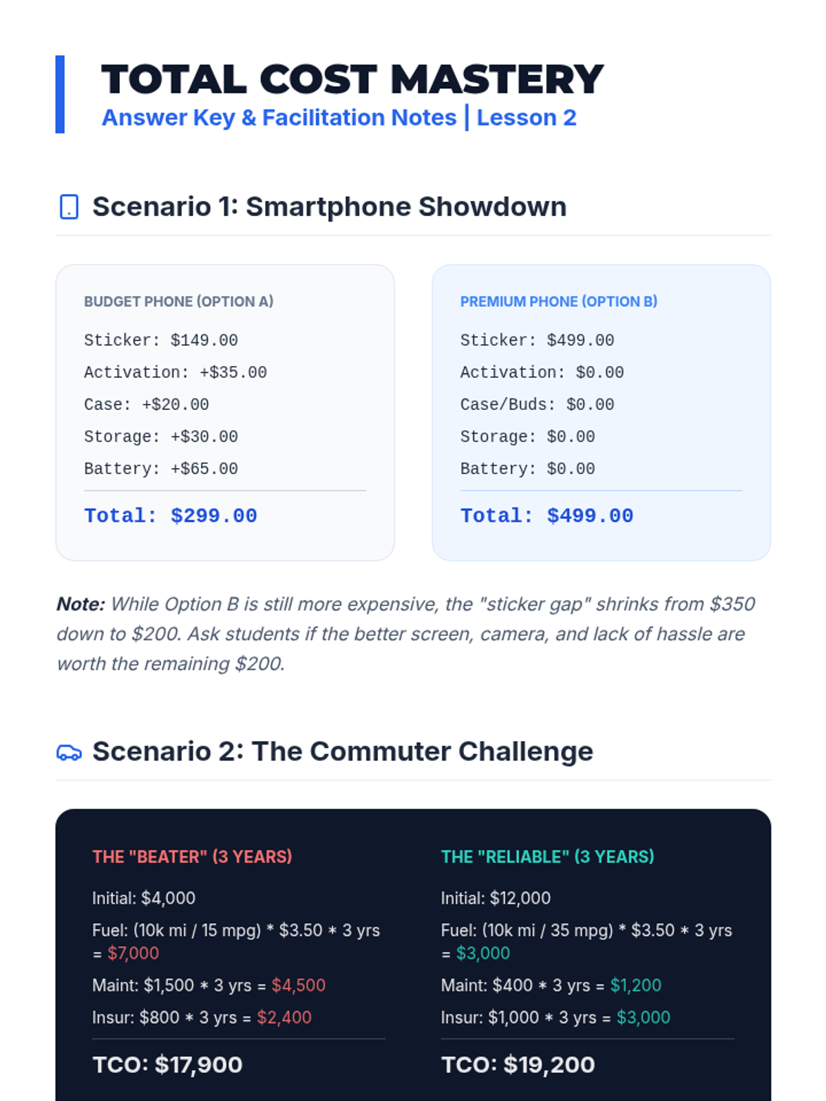Click the TCO: $19,200 total
The image size is (826, 1101).
518,1065
